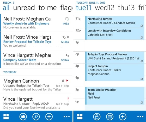The width and height of the screenshot is (146, 122).
Task: Switch to the unread mail filter
Action: (x=24, y=8)
